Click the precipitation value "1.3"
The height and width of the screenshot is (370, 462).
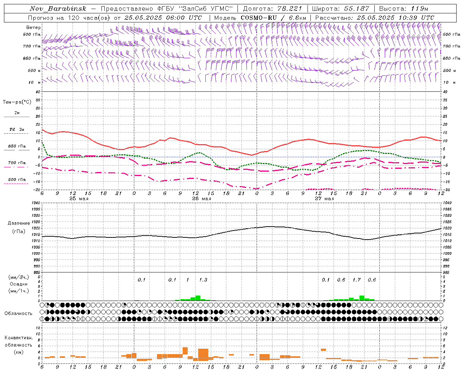[203, 280]
